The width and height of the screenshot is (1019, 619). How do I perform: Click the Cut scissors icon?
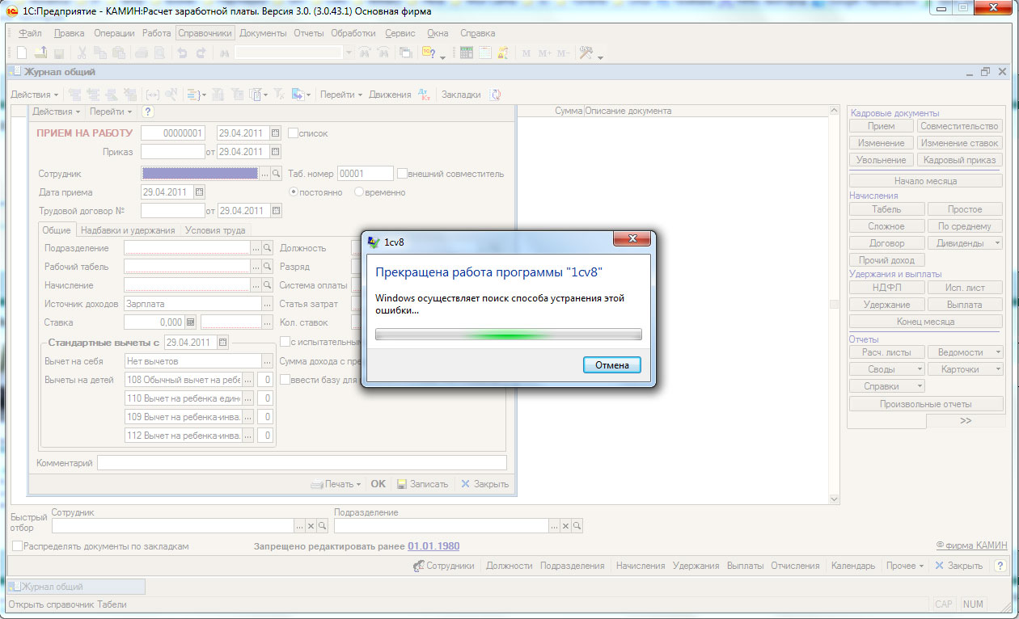[82, 53]
